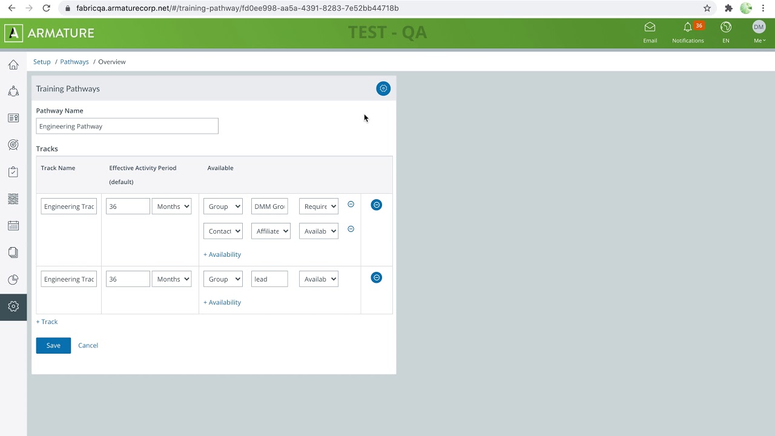Image resolution: width=775 pixels, height=436 pixels.
Task: Click the Pathway Name input field
Action: click(x=127, y=126)
